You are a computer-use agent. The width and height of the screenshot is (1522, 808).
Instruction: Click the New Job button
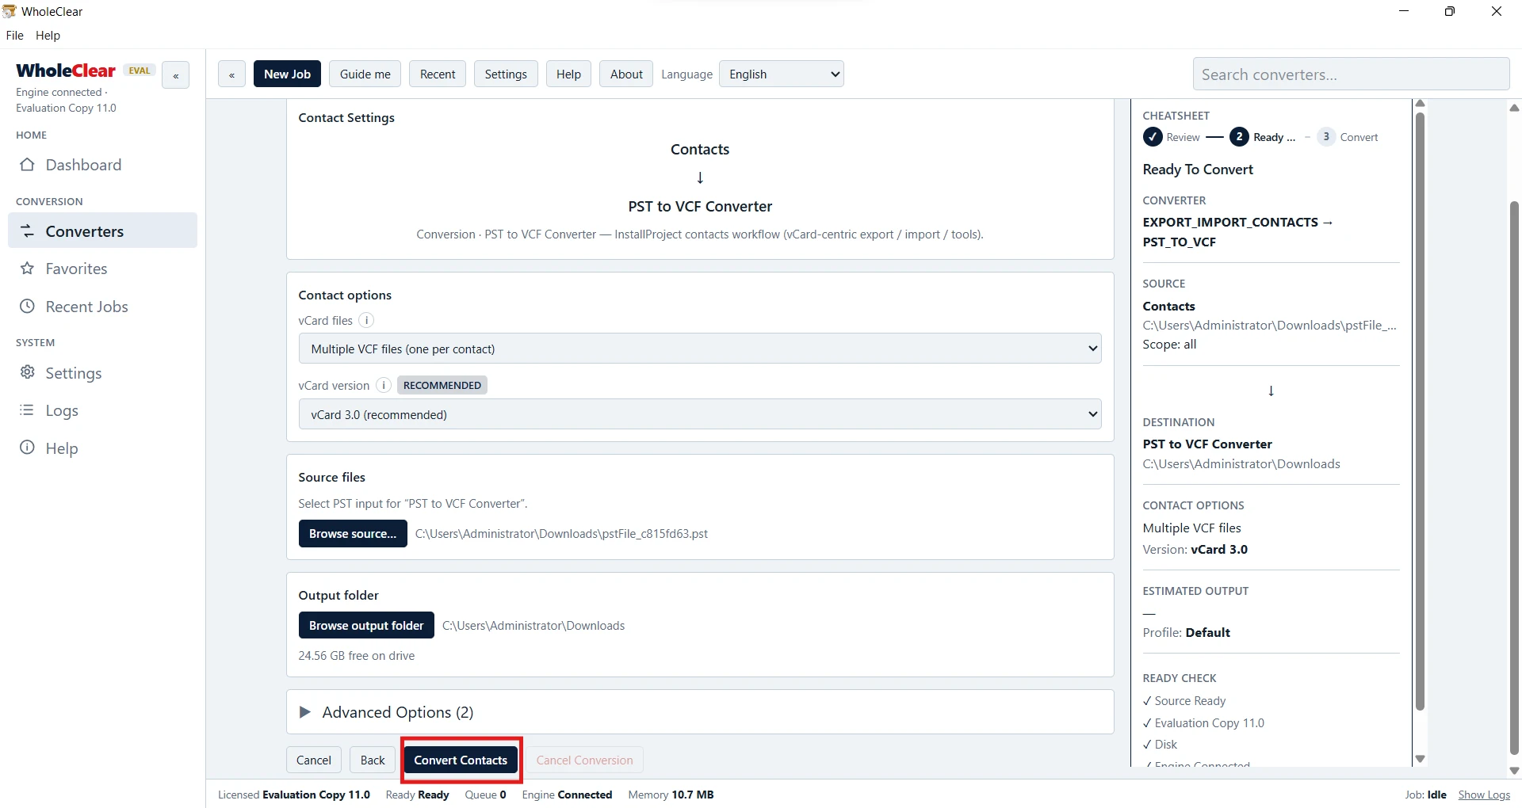(x=287, y=74)
